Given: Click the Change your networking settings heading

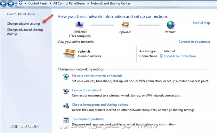Looking at the screenshot, I should (x=81, y=69).
